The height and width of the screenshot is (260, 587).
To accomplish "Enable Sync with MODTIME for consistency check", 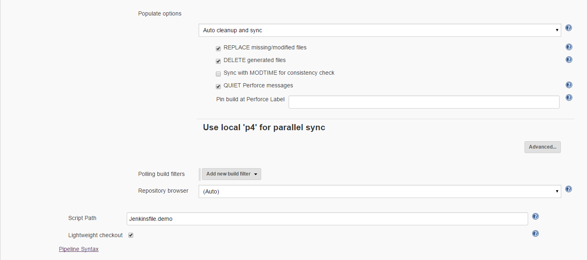I will pos(218,74).
